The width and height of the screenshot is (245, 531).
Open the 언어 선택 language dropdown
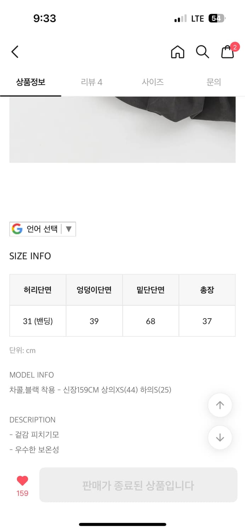(x=42, y=229)
